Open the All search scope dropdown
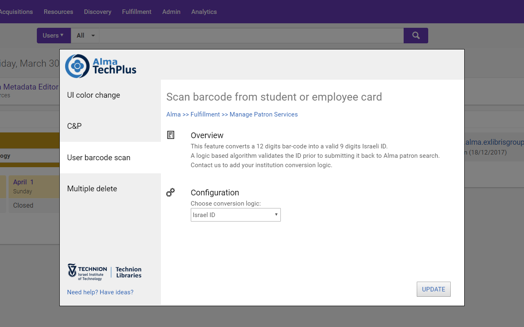This screenshot has height=327, width=524. coord(85,36)
